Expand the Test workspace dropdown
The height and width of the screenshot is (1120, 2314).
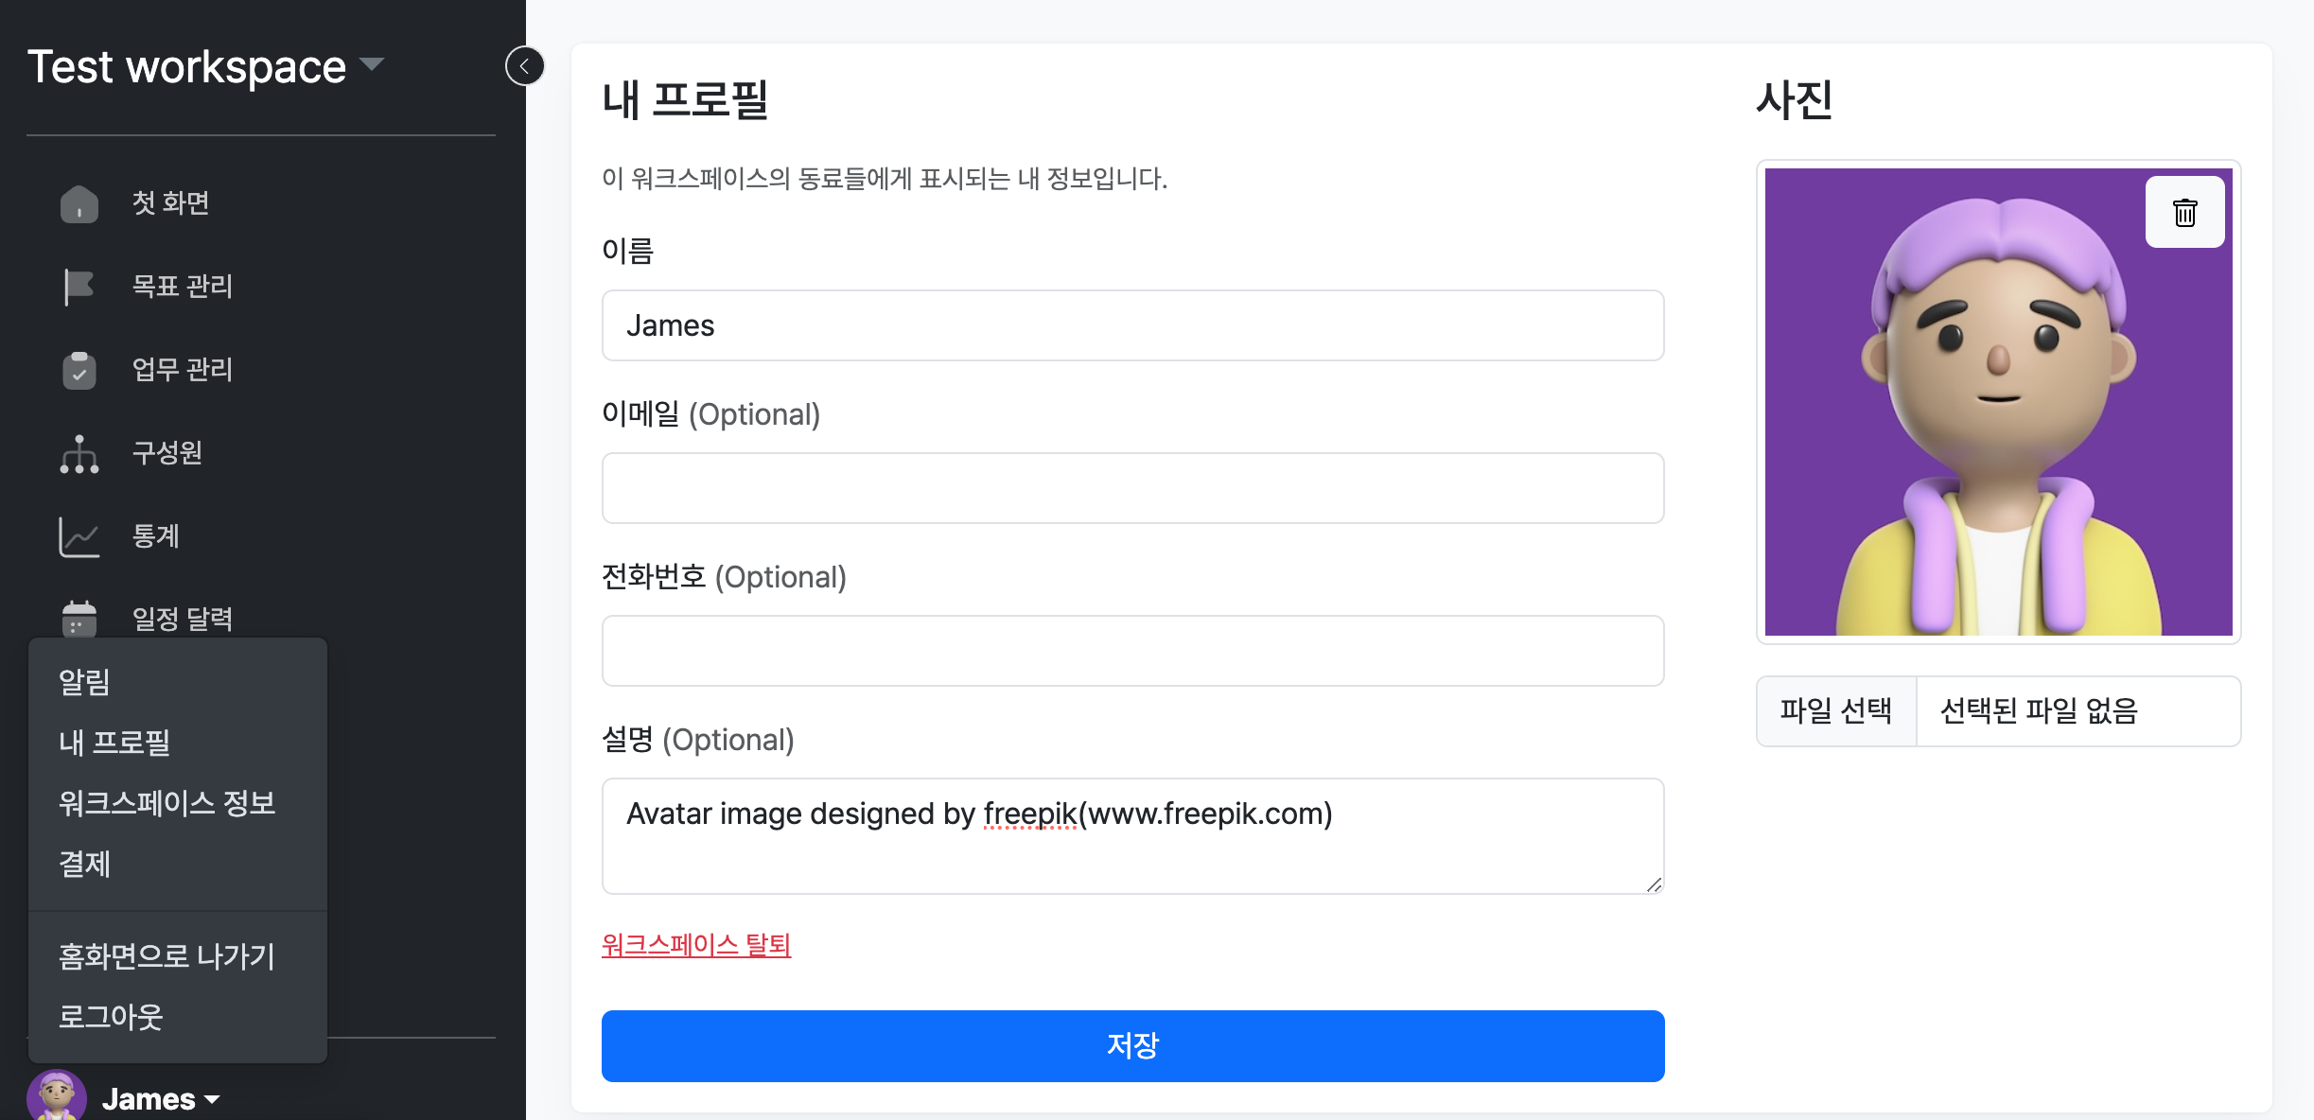coord(372,64)
